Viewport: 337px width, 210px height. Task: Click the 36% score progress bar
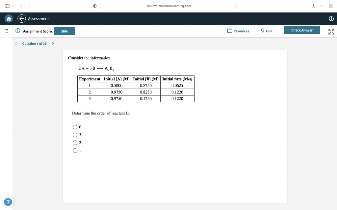pos(64,31)
